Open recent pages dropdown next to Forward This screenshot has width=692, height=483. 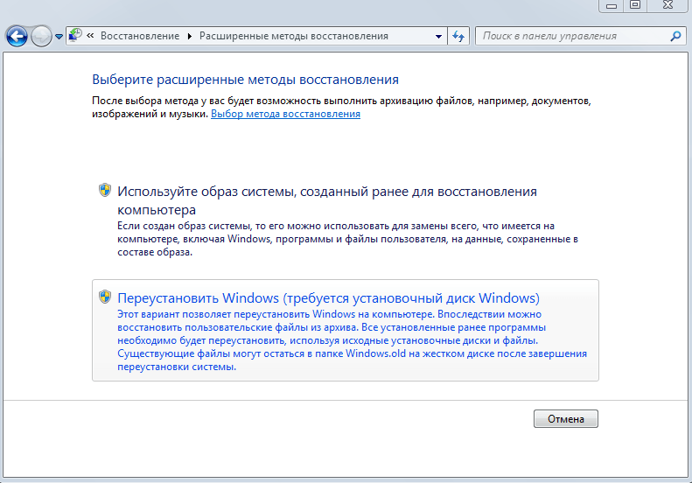(x=59, y=37)
